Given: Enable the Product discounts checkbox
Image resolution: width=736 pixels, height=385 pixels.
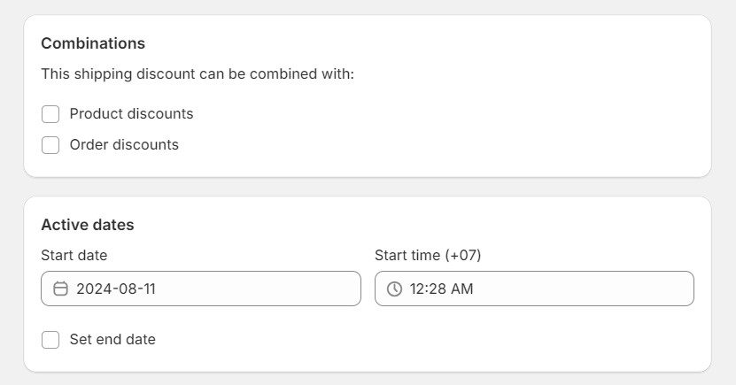Looking at the screenshot, I should [x=50, y=114].
